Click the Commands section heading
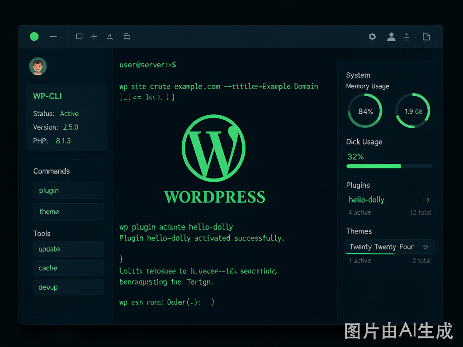This screenshot has width=463, height=347. coord(52,171)
